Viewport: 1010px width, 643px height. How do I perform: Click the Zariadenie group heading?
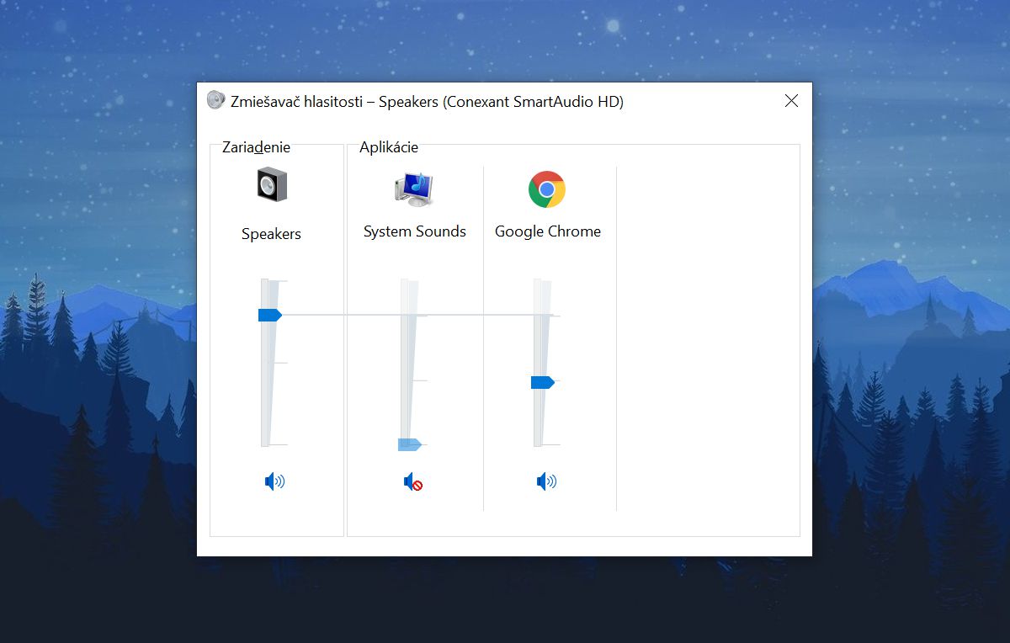(256, 147)
